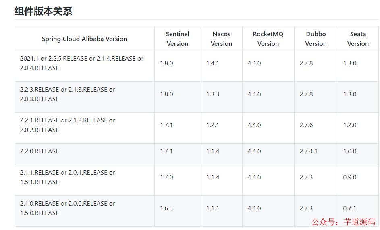Click Seata 1.3.0 in the 2021.1 row
Viewport: 380px width, 230px height.
tap(350, 63)
